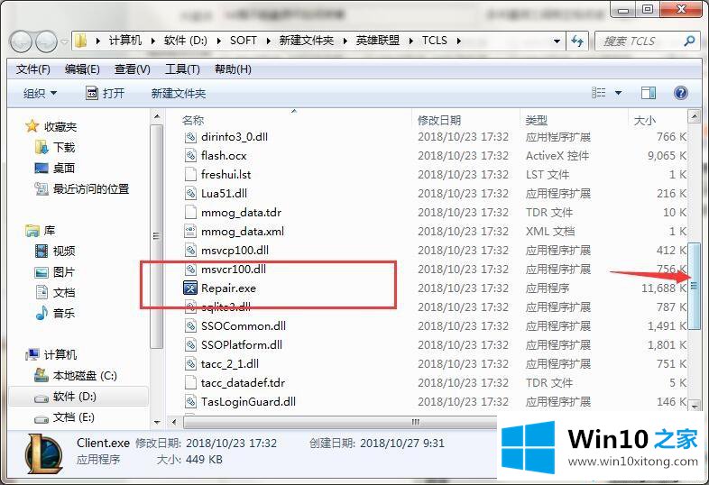Select 本地磁盘 (C:) in the navigation pane

(x=85, y=376)
